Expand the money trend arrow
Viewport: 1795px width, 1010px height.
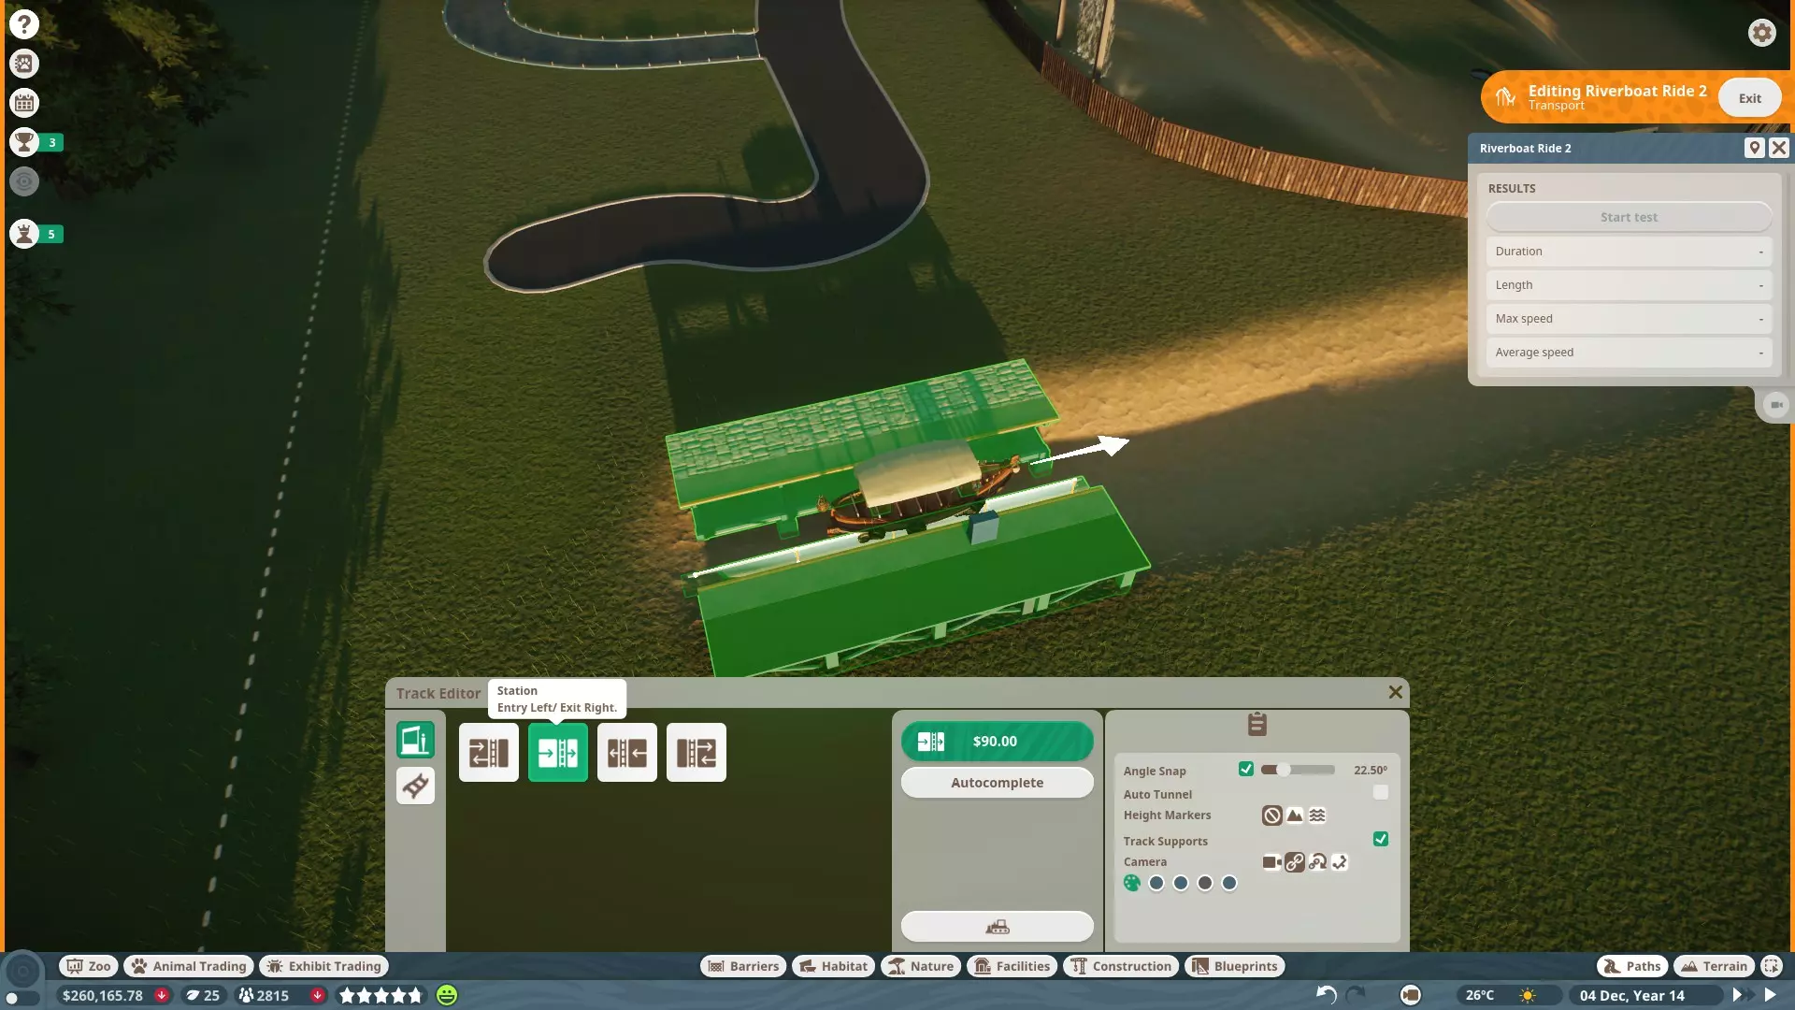[x=162, y=995]
